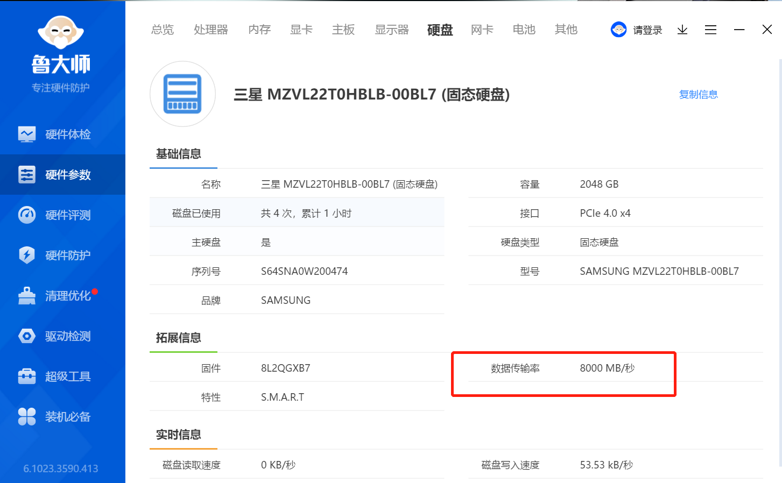Click the 请登录 login link

647,30
